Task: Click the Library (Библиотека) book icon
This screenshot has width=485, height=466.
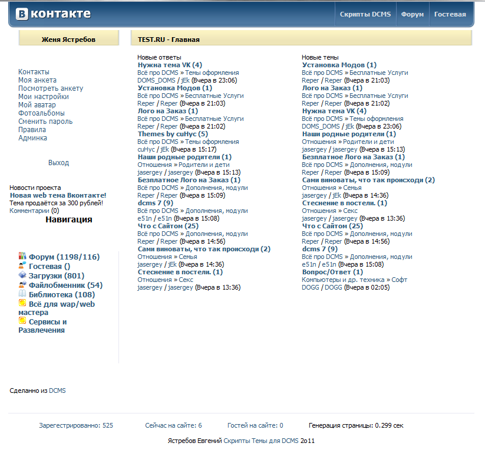Action: point(22,294)
